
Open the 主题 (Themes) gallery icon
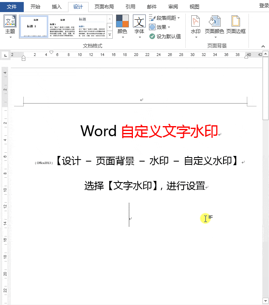coord(10,21)
